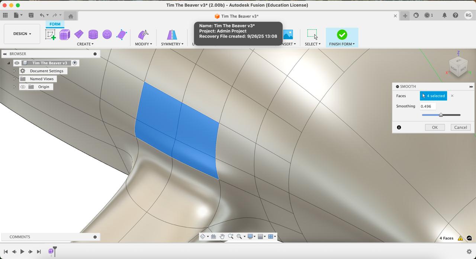Expand the Document Settings node

[15, 71]
